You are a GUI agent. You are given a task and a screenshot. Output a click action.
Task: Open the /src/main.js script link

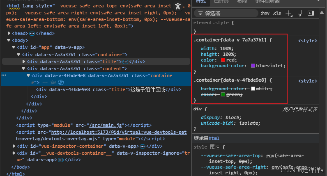pos(106,125)
